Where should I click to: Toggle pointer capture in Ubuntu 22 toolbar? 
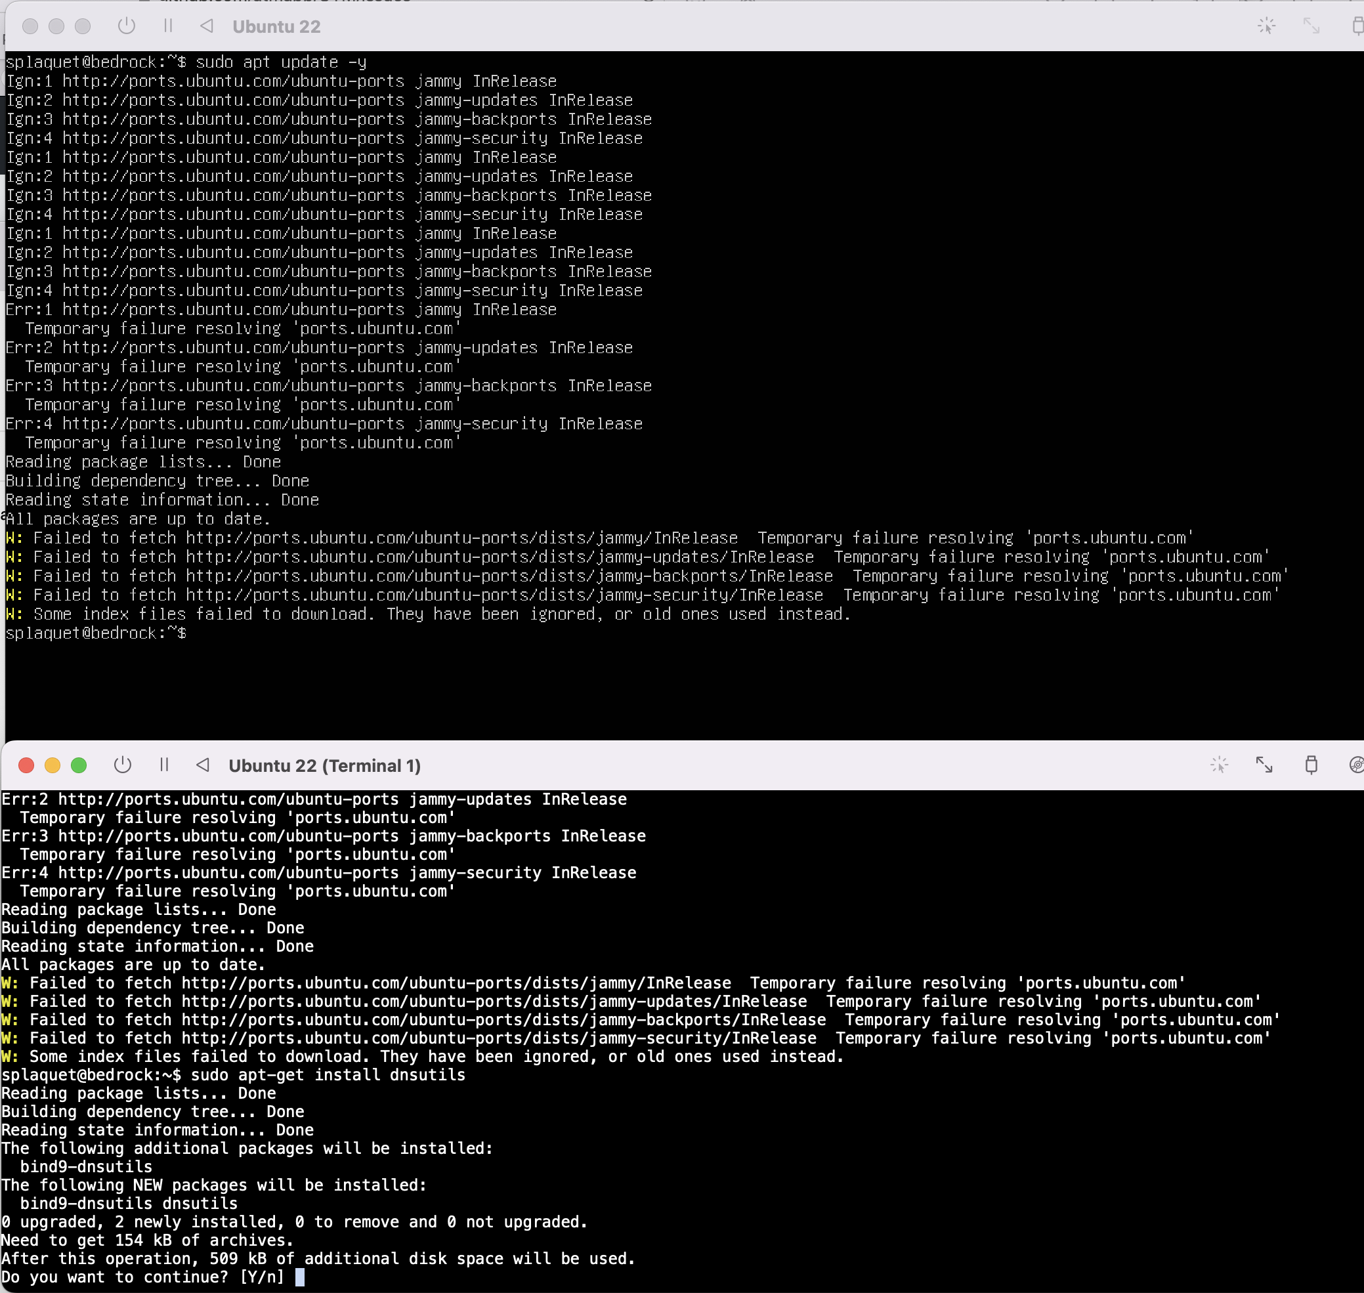point(1266,26)
